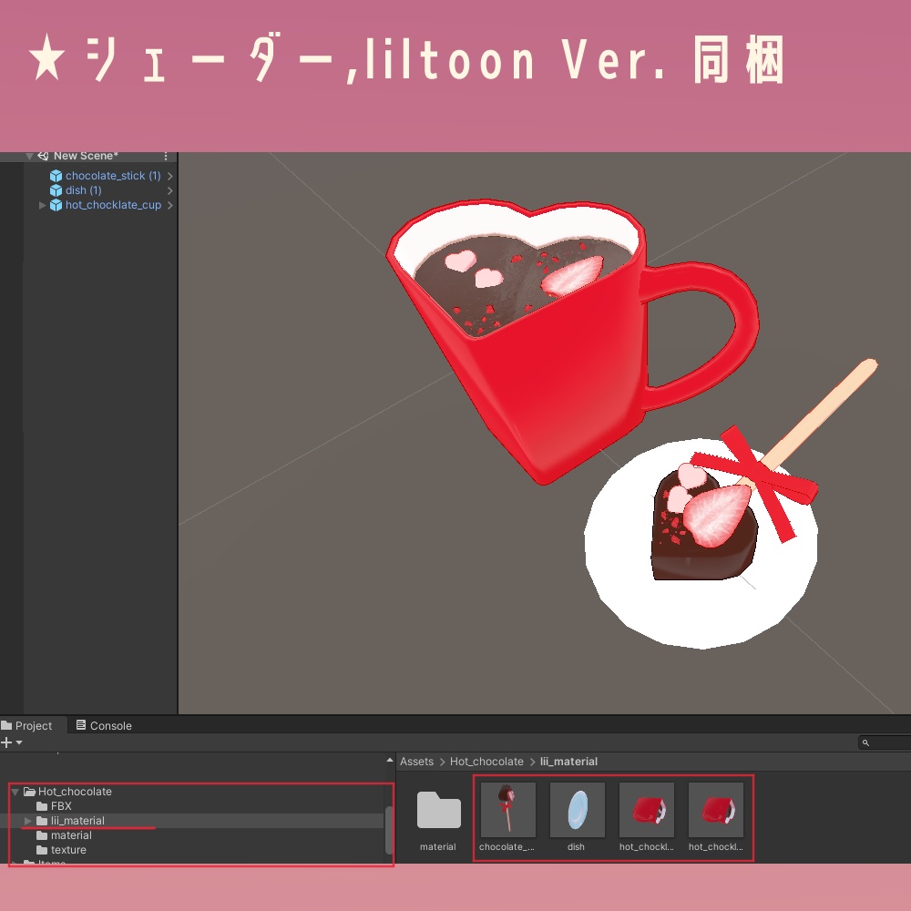Screen dimensions: 911x911
Task: Click the prefab arrow beside chocolate_stick (1)
Action: (169, 175)
